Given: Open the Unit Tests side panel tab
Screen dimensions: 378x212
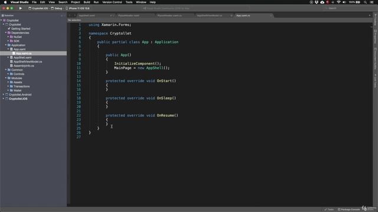Looking at the screenshot, I should point(376,81).
